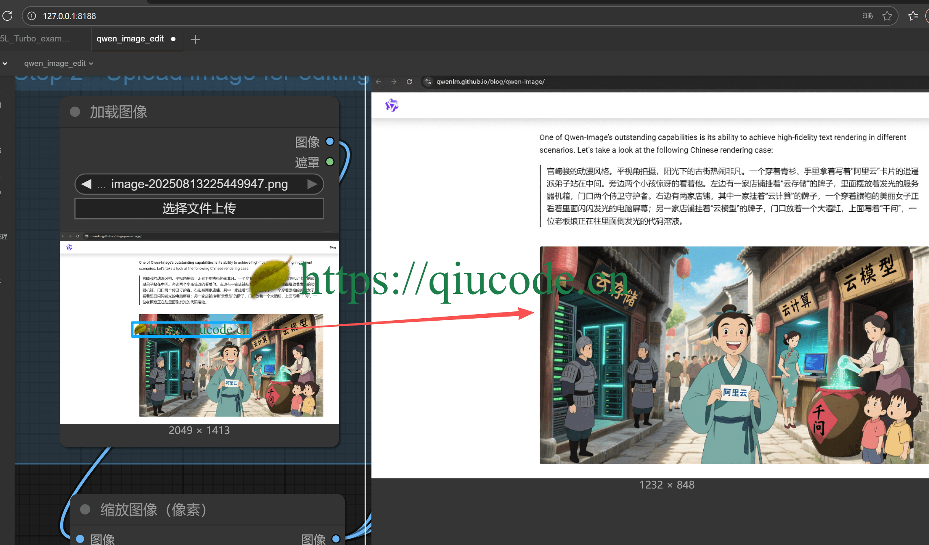
Task: Select next image with right arrow
Action: point(312,184)
